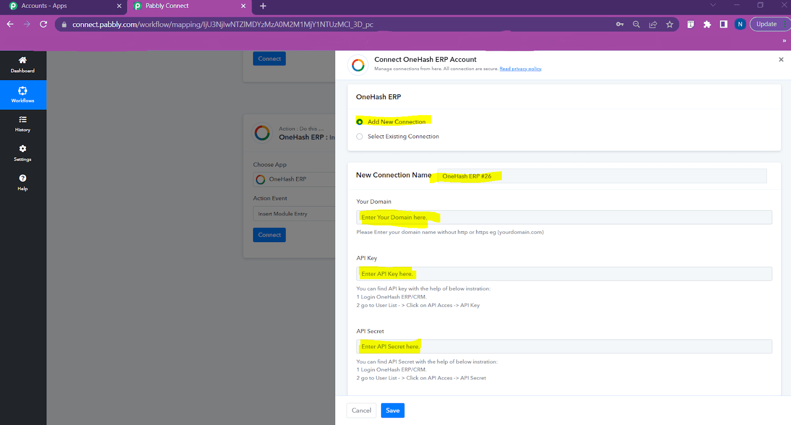Click the 'Connect OneHash ERP Account' heading
Screen dimensions: 791x425
click(425, 59)
